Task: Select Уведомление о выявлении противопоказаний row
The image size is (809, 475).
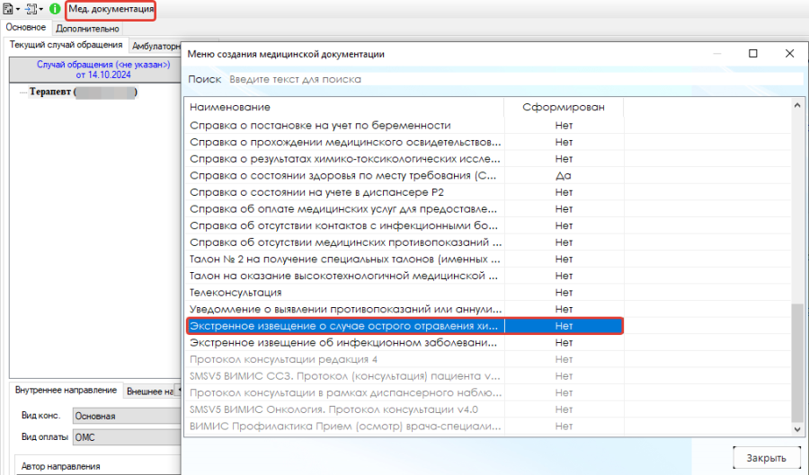Action: 404,309
